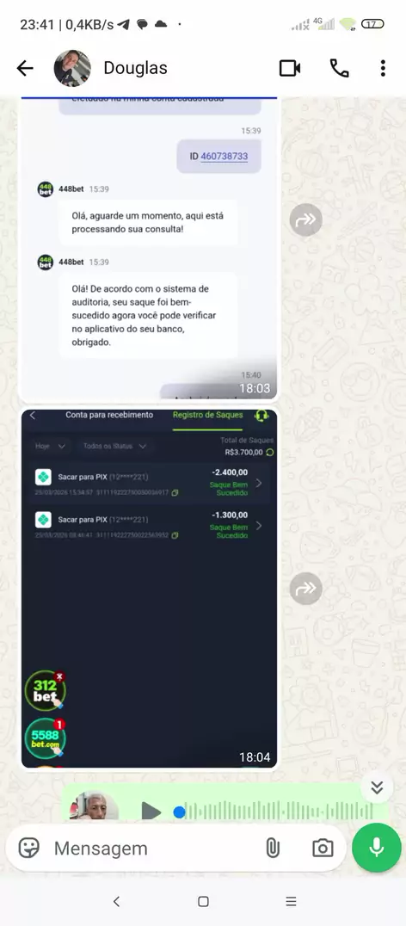Screen dimensions: 406x926
Task: Tap the back arrow to leave chat
Action: [25, 69]
